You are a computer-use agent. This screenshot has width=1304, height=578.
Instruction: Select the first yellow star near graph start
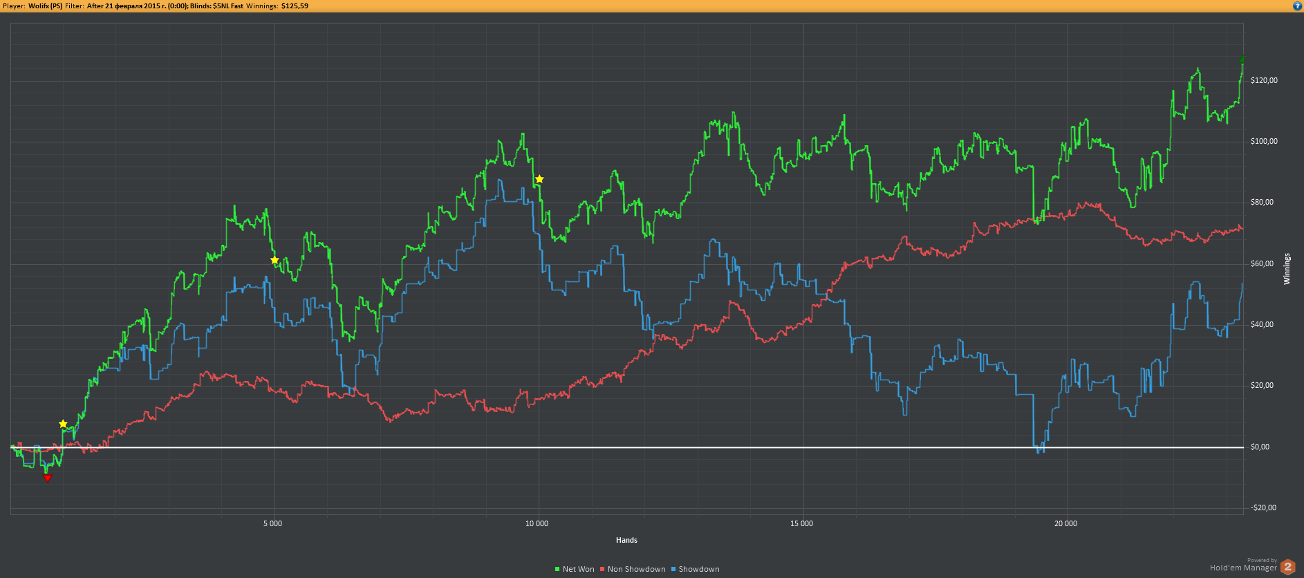[63, 424]
